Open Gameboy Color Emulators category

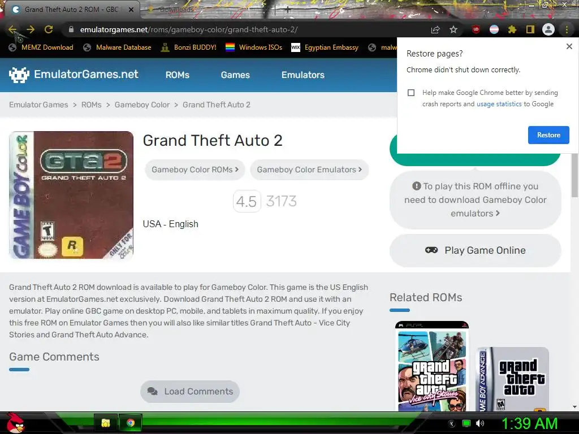[x=309, y=170]
